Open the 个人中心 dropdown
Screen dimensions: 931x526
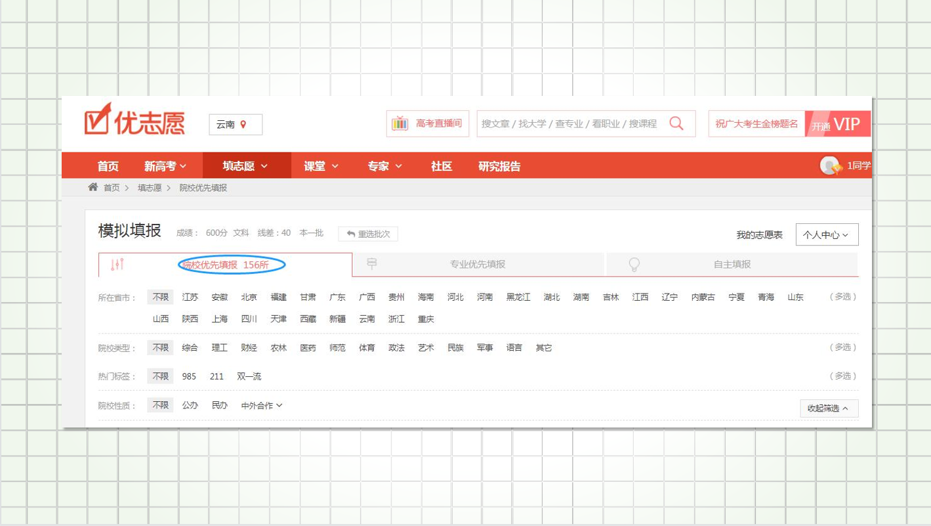click(x=826, y=234)
